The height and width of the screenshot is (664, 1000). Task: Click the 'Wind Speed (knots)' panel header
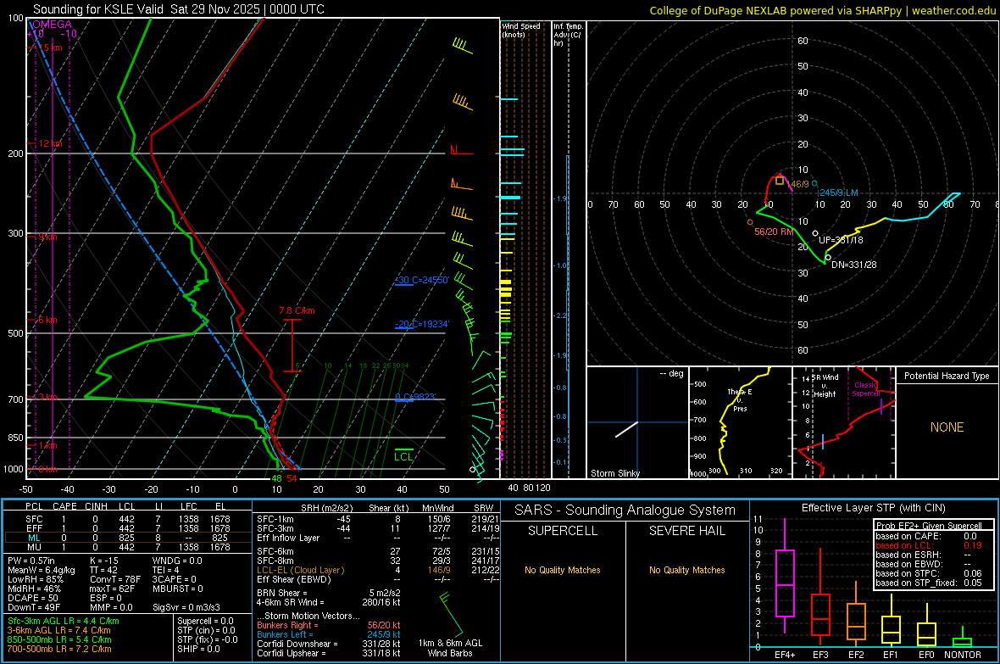(x=521, y=30)
